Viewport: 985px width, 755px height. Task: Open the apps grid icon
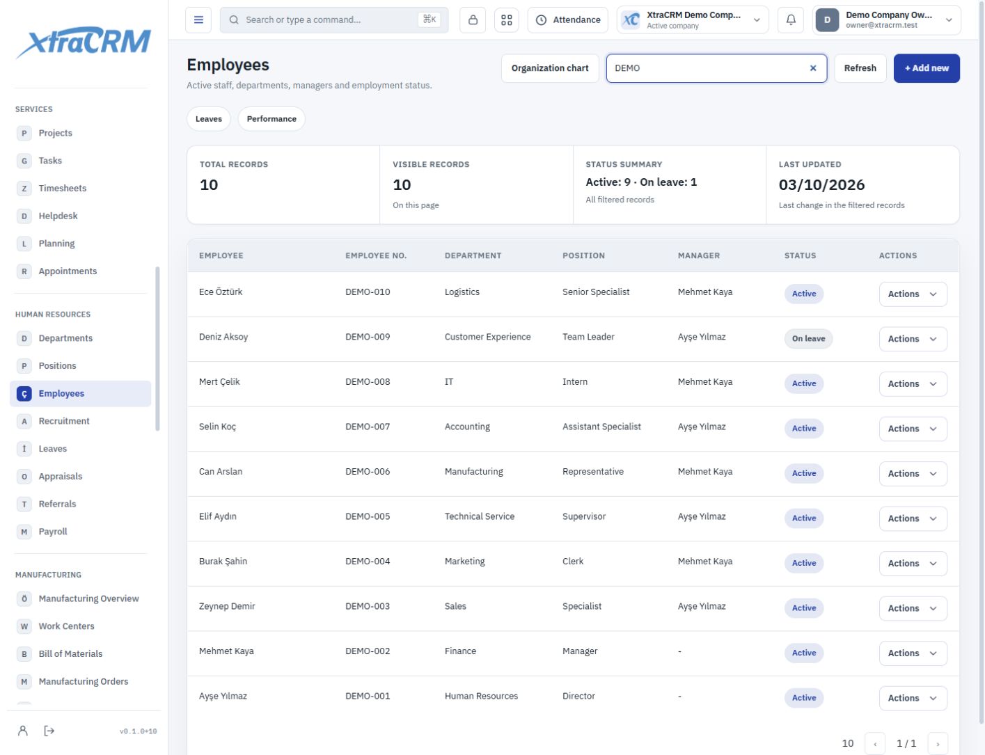click(507, 20)
